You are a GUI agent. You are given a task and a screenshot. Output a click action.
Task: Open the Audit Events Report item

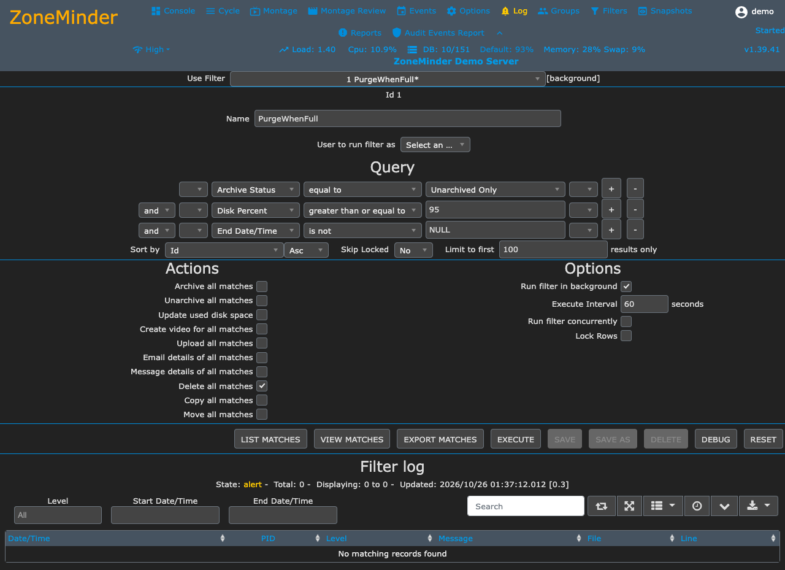438,33
